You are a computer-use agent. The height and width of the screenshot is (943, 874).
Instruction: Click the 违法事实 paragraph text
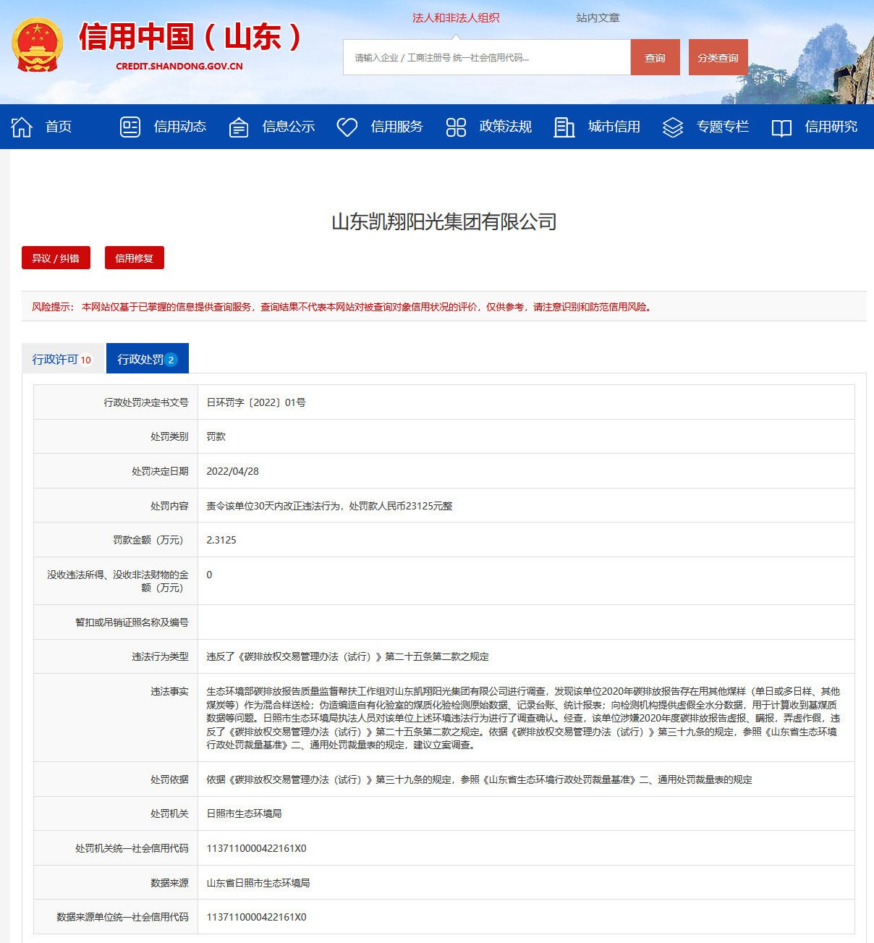pos(524,718)
